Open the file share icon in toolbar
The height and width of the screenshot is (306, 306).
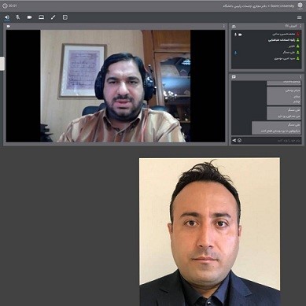(65, 17)
